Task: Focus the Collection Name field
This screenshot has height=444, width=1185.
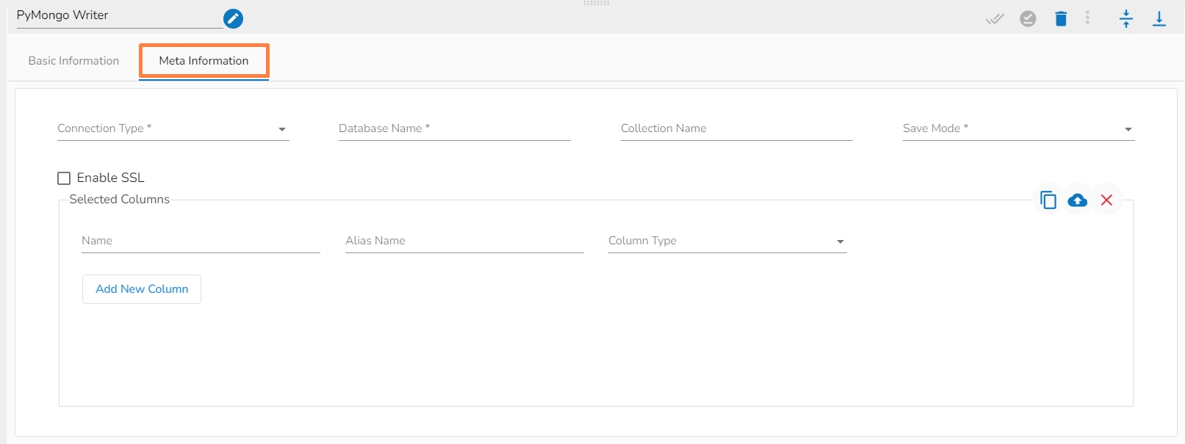Action: 736,129
